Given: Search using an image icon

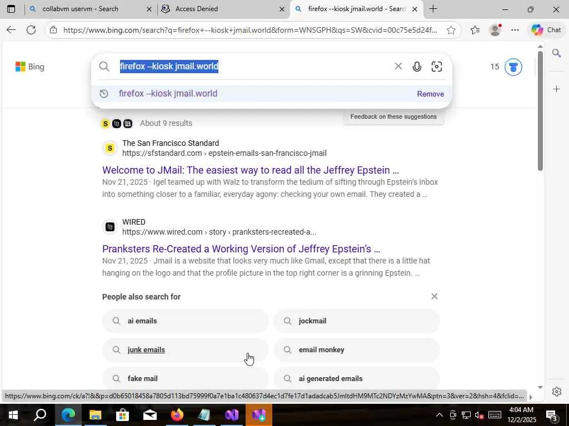Looking at the screenshot, I should [x=437, y=67].
